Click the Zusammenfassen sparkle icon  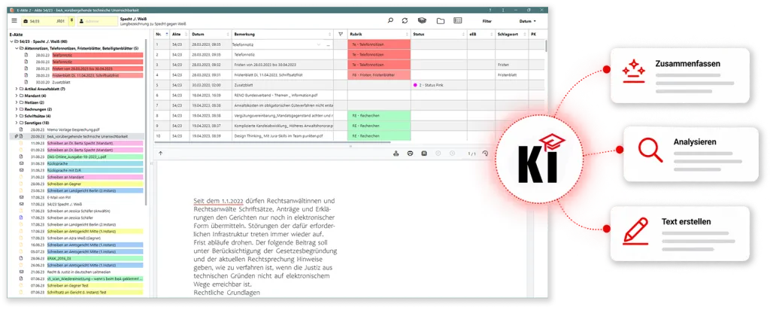tap(633, 71)
